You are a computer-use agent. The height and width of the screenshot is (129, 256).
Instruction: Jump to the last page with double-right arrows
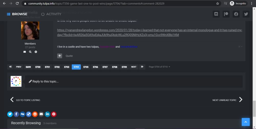point(142,67)
